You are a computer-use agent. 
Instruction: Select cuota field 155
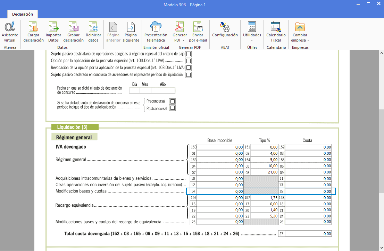click(x=308, y=160)
